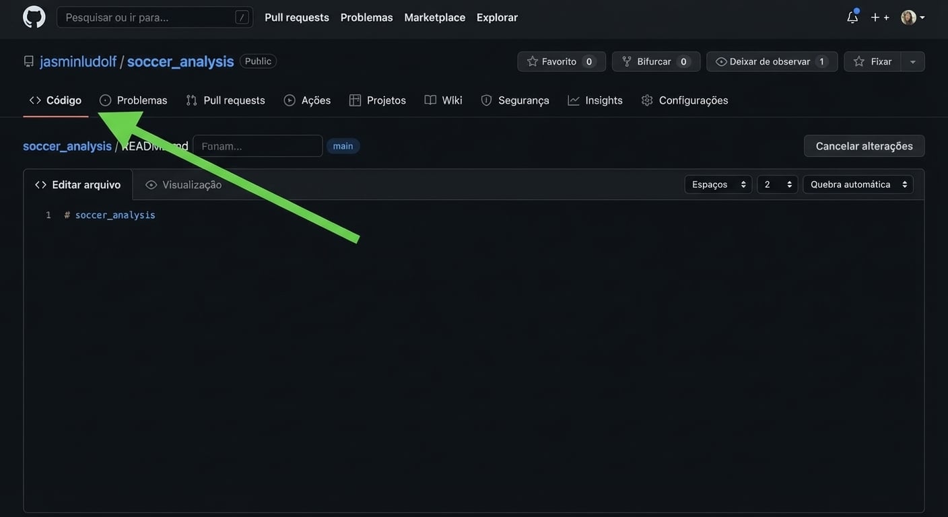Open Pull requests in the top navigation bar
This screenshot has width=948, height=517.
[297, 17]
